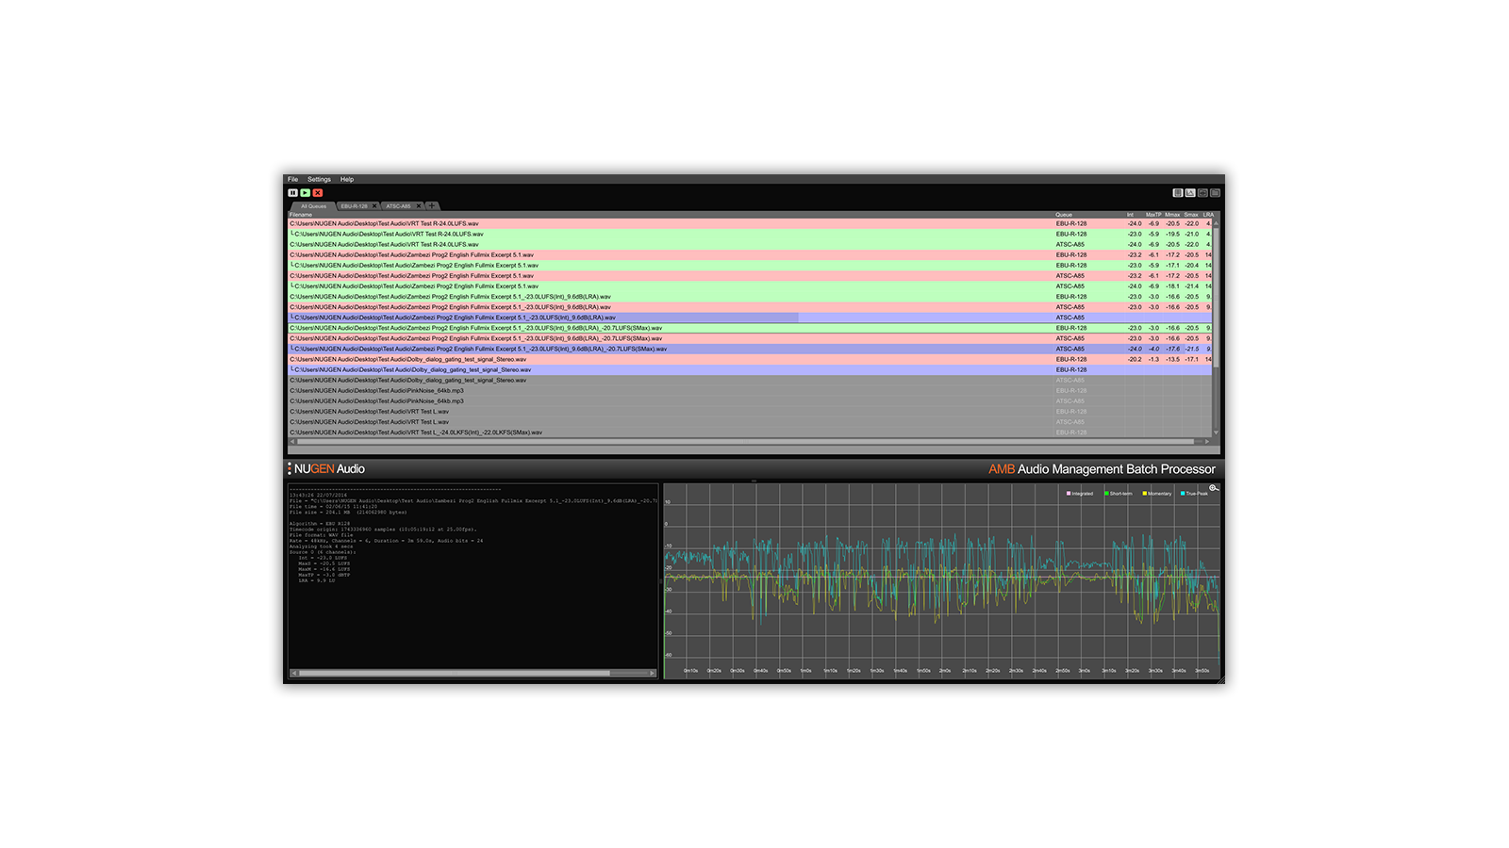Click file list scrollbar down arrow
The height and width of the screenshot is (848, 1509).
pyautogui.click(x=1216, y=433)
